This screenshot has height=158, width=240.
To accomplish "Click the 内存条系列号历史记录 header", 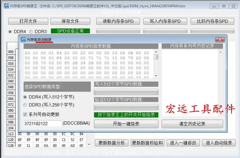I will tap(192, 46).
